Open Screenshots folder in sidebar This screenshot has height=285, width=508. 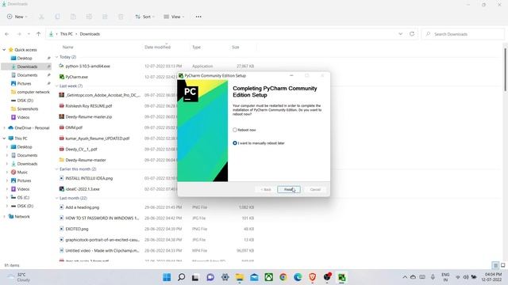[28, 109]
